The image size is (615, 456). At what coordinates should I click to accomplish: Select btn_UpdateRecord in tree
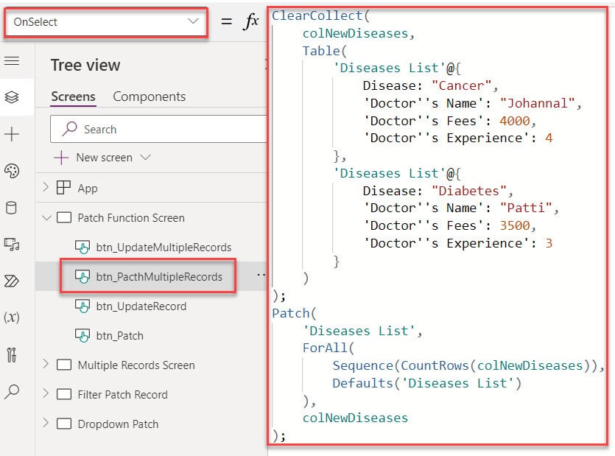[141, 306]
